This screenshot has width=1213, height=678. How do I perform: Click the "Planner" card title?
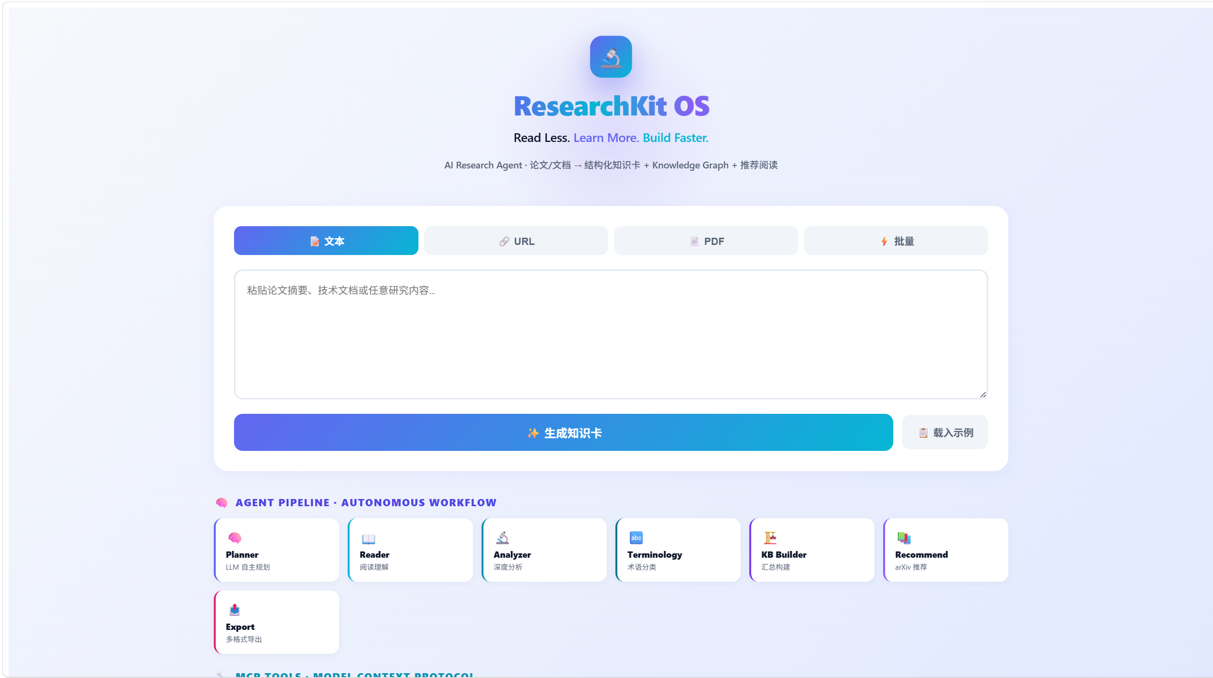pos(242,554)
